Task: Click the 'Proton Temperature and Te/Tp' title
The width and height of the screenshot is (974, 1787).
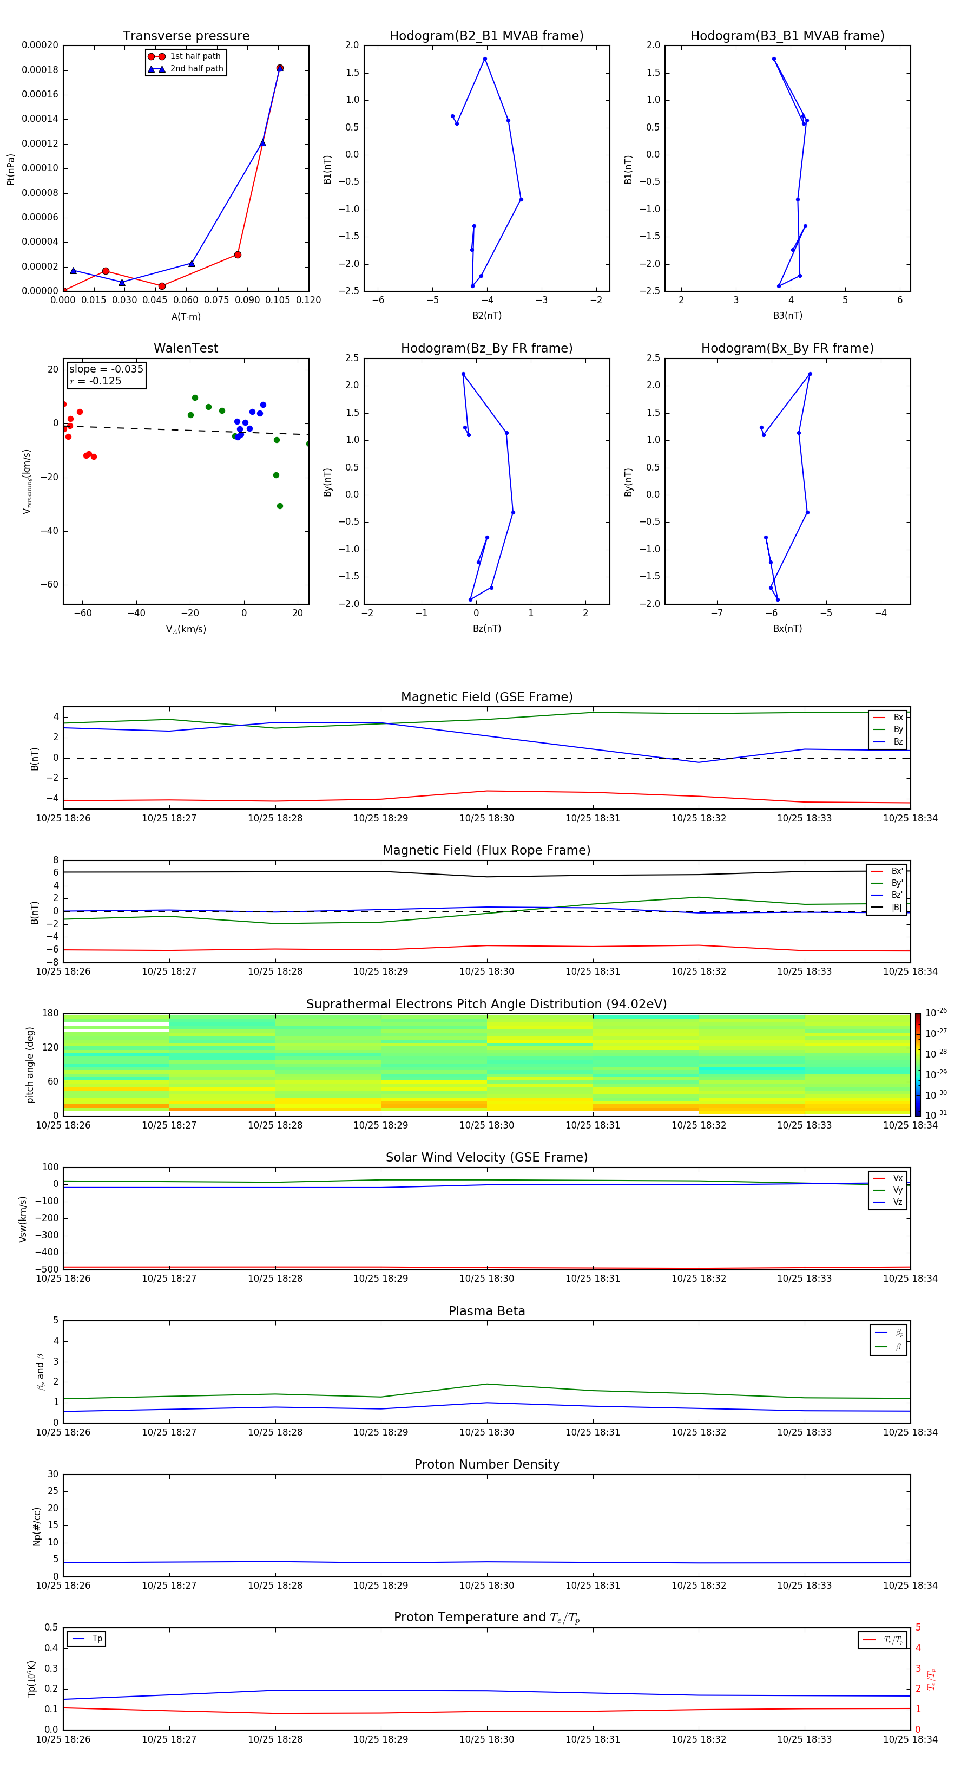Action: [486, 1618]
